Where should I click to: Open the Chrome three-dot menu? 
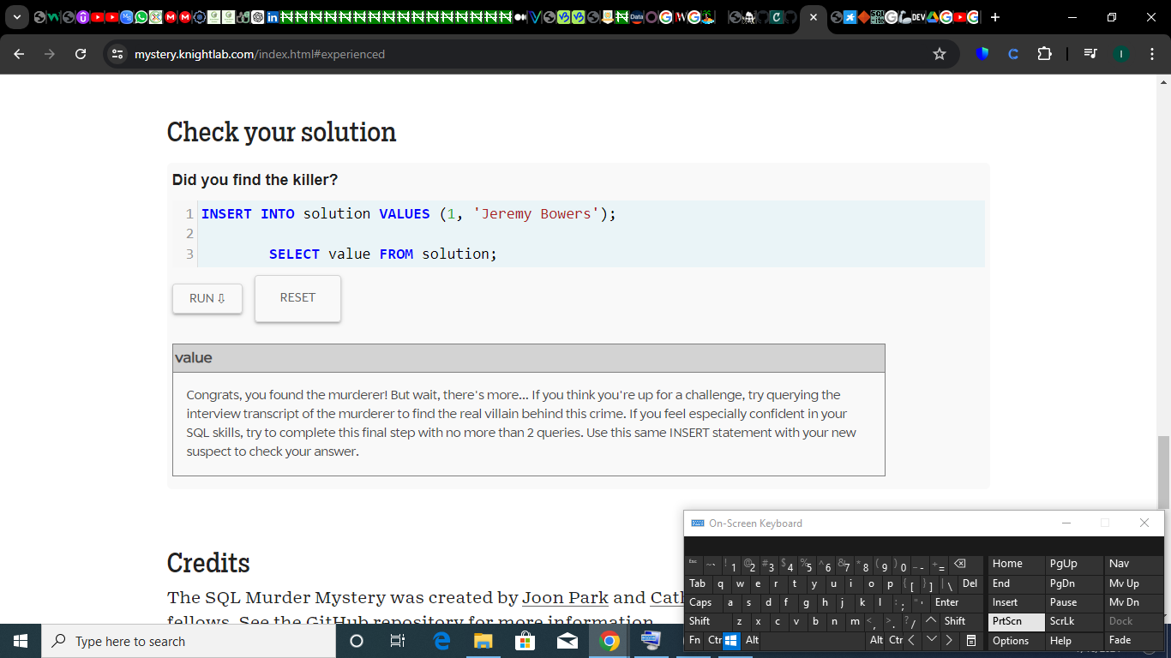pyautogui.click(x=1151, y=54)
